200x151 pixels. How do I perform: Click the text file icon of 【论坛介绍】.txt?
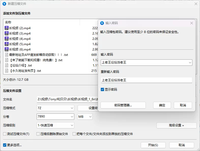pos(7,65)
